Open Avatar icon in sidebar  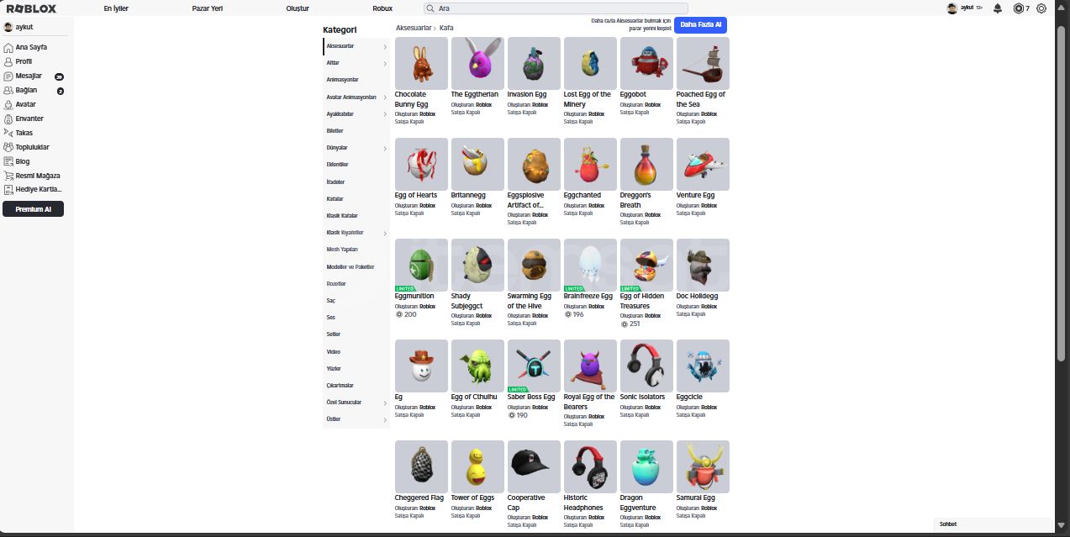pos(8,104)
